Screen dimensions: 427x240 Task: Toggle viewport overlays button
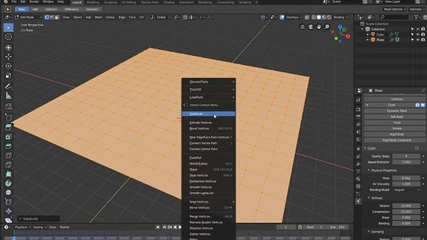(x=282, y=17)
